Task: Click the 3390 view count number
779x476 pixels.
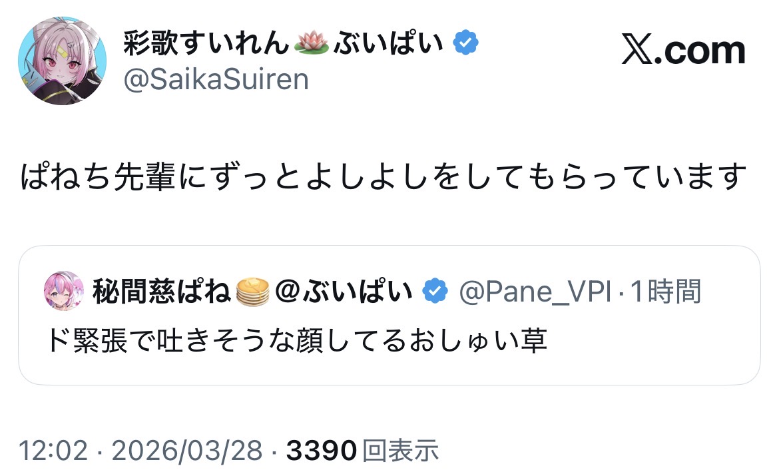Action: point(322,451)
